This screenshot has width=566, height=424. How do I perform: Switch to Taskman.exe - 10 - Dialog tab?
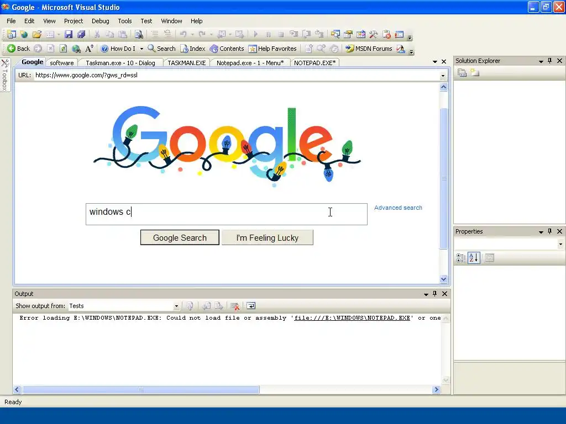point(120,63)
